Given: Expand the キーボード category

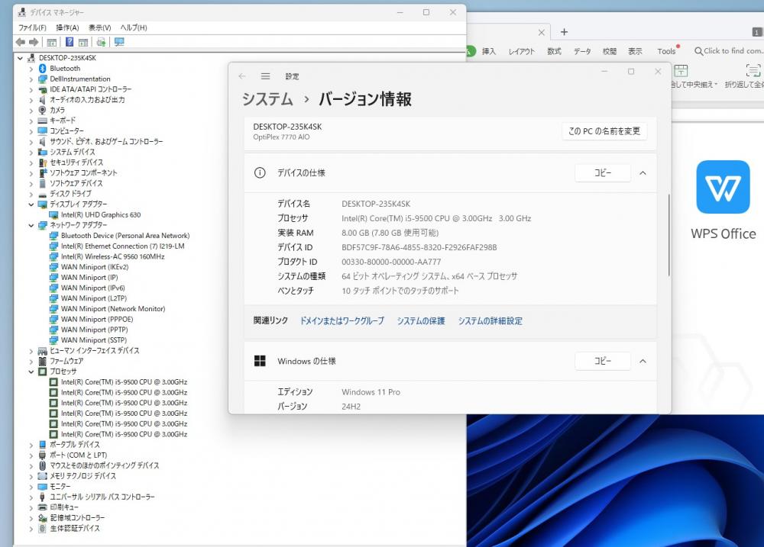Looking at the screenshot, I should click(x=31, y=121).
